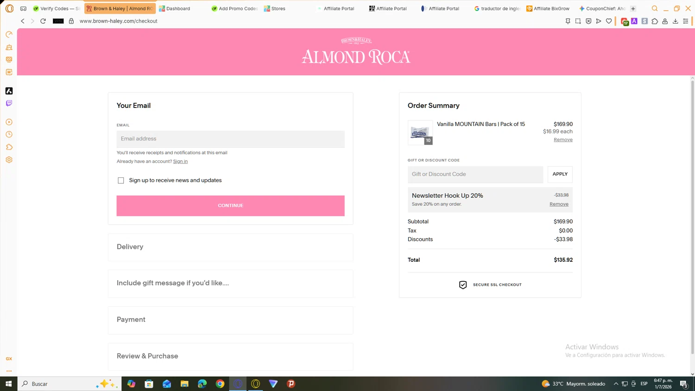Expand the Payment section
The image size is (695, 391).
[x=230, y=320]
